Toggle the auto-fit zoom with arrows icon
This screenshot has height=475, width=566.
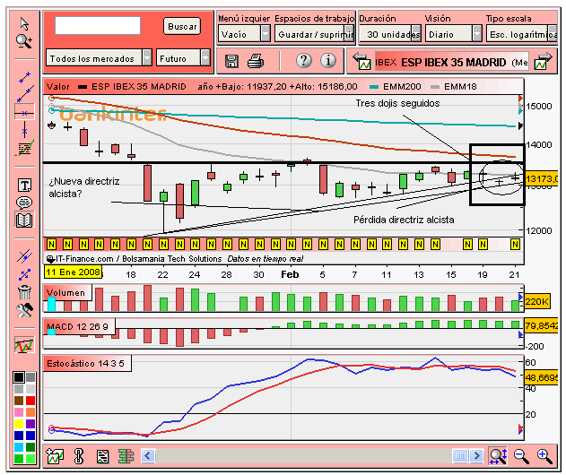pos(498,456)
